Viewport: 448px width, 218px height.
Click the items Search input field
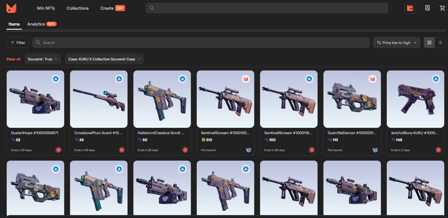(202, 43)
